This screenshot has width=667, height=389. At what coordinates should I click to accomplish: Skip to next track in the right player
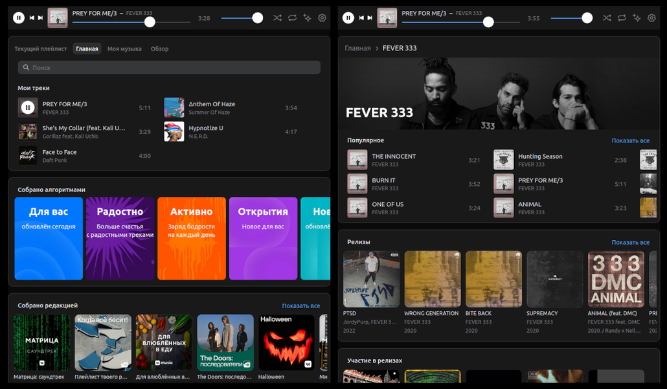(370, 17)
